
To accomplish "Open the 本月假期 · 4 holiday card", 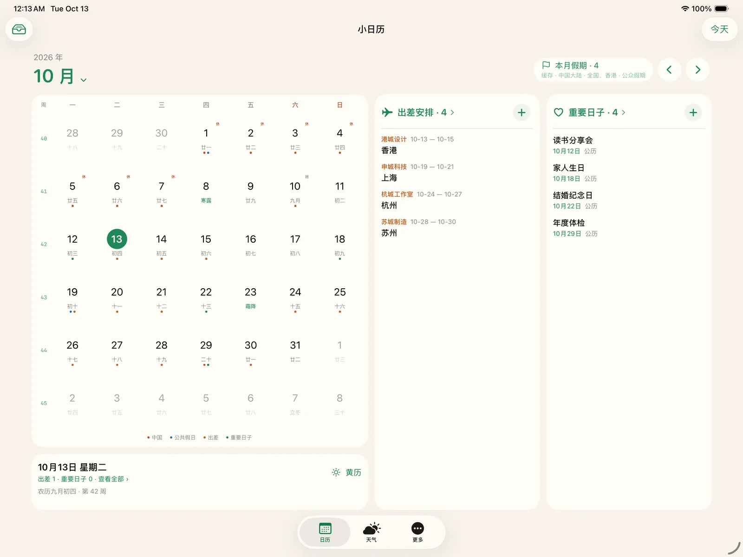I will point(593,70).
